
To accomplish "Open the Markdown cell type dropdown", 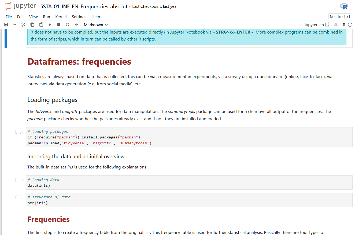I will coord(96,25).
